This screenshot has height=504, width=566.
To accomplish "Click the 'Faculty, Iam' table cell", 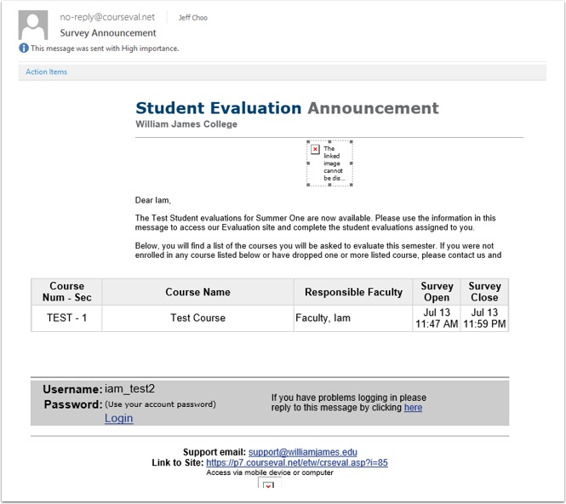I will [353, 318].
